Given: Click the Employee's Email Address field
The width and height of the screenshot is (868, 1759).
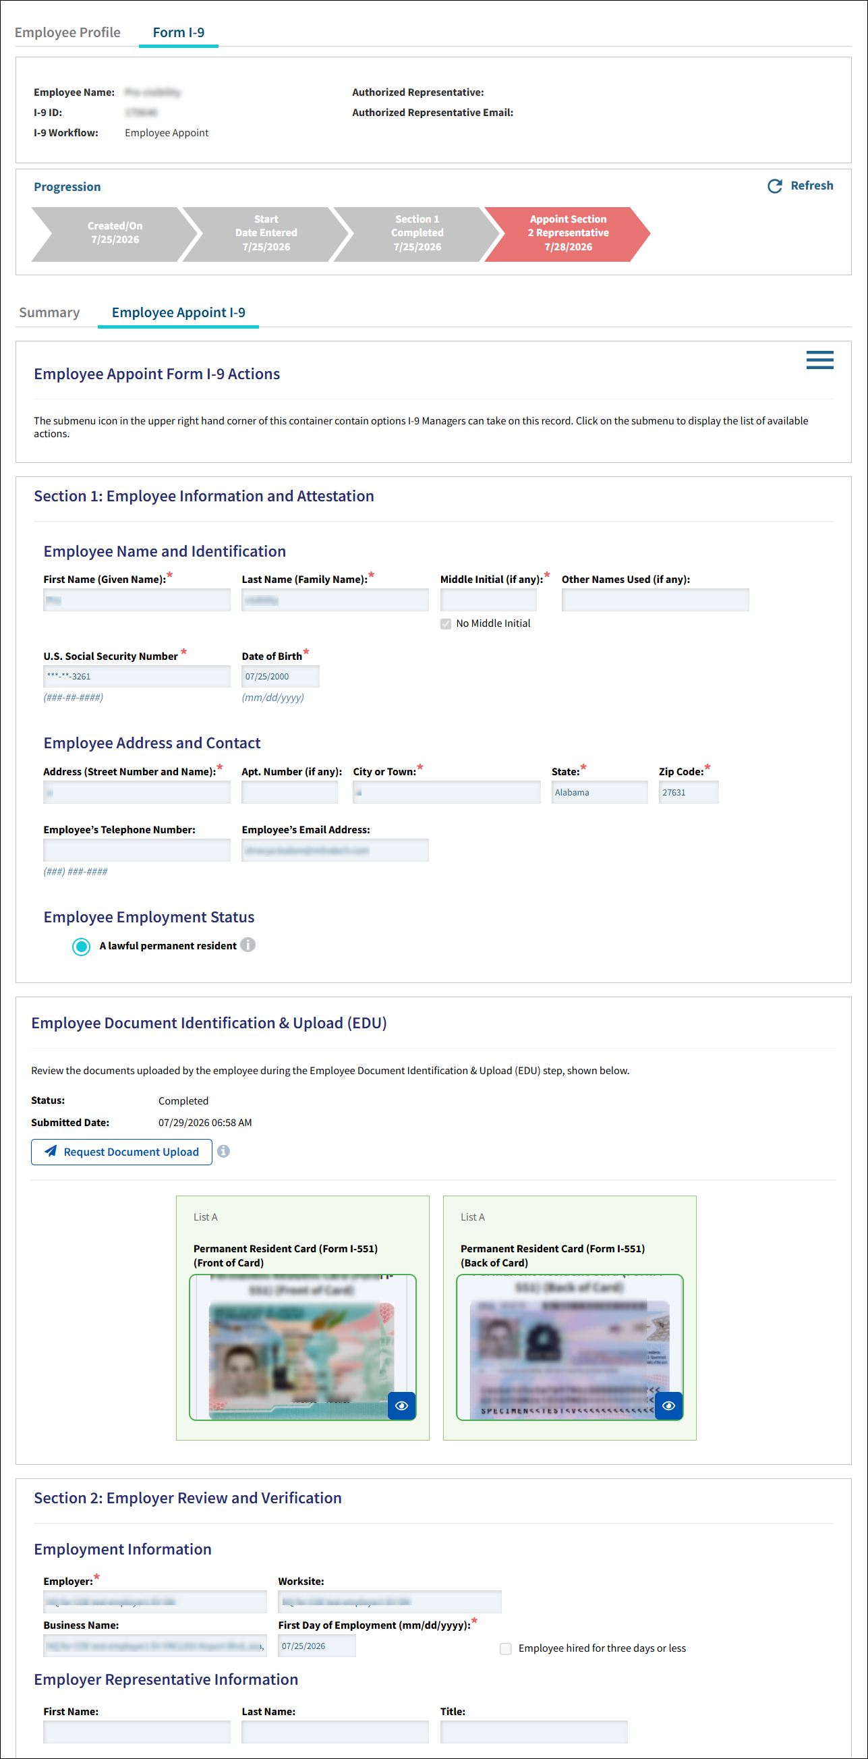Looking at the screenshot, I should click(335, 850).
